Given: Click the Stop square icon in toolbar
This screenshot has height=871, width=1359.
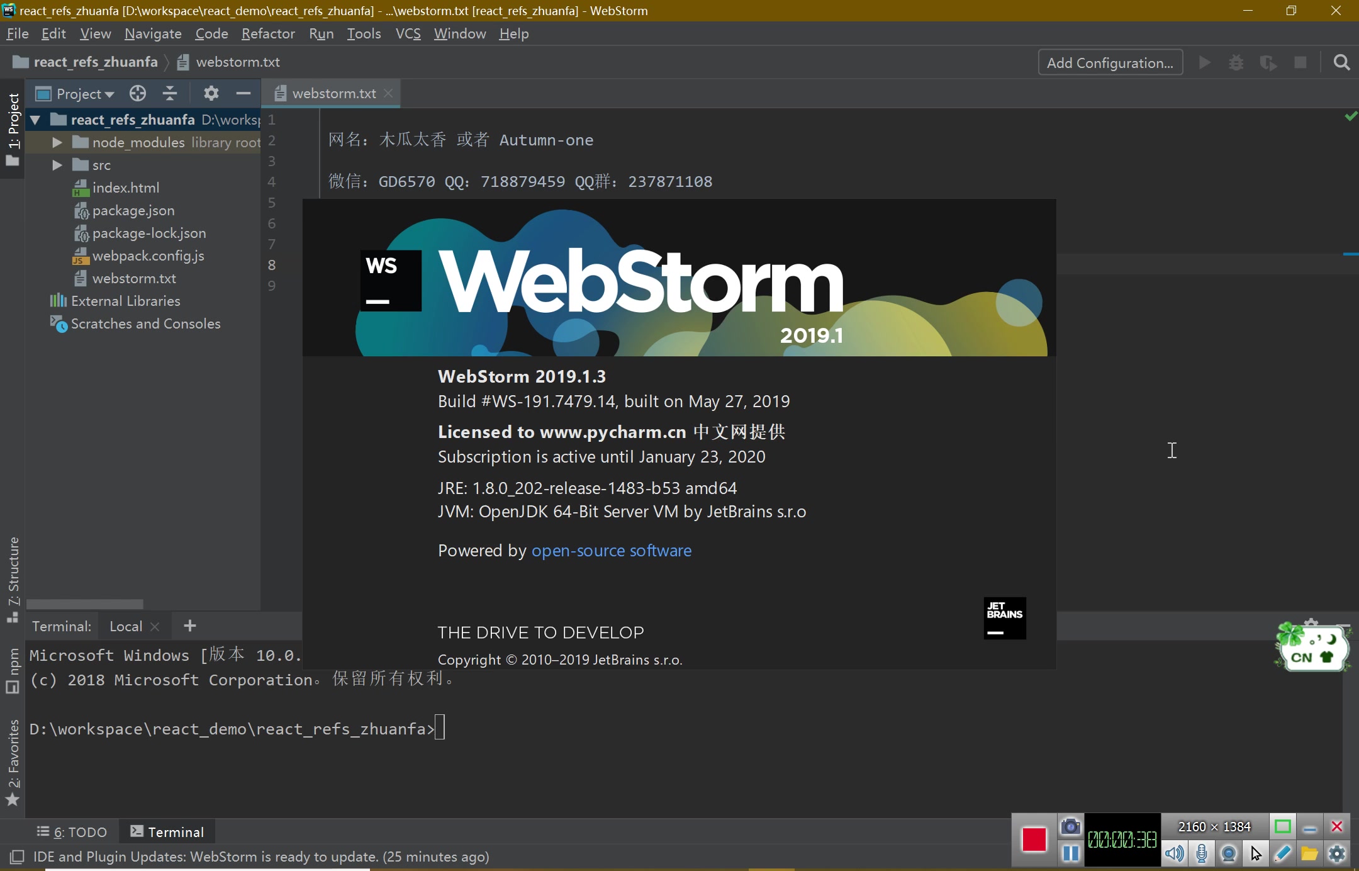Looking at the screenshot, I should point(1300,62).
